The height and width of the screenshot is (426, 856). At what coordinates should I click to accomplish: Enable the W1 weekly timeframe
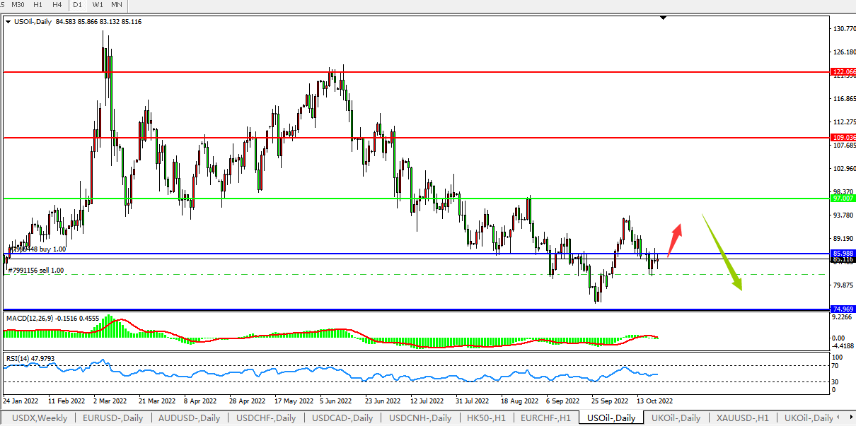(98, 5)
